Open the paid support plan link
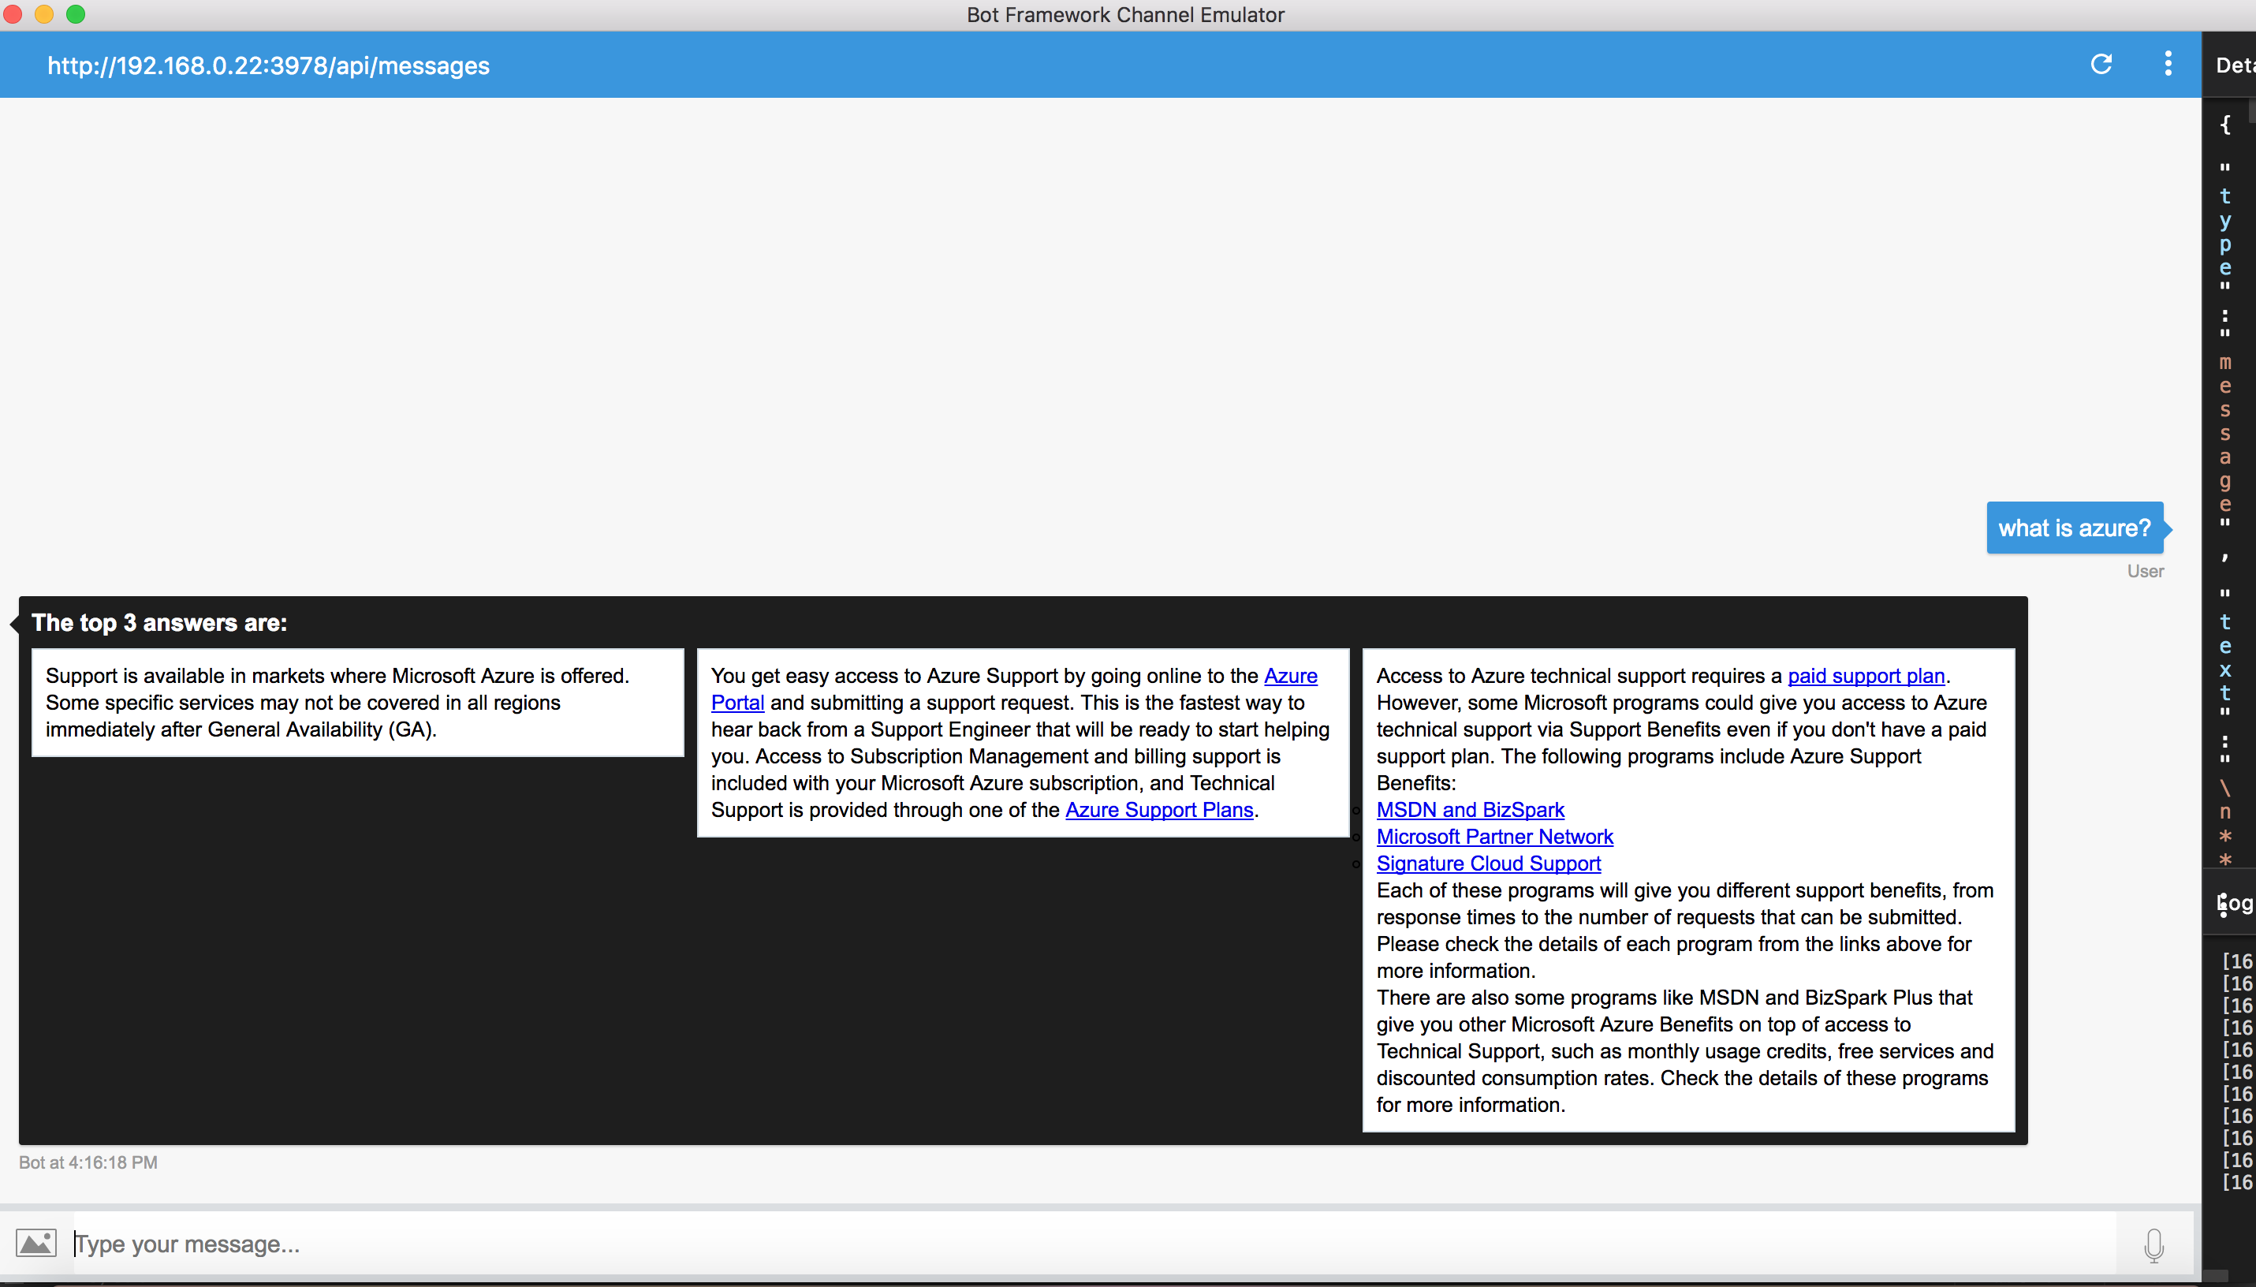 click(1866, 676)
